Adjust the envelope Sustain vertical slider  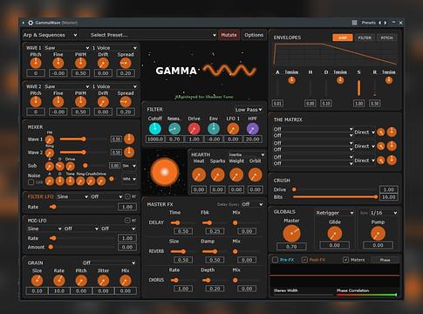pyautogui.click(x=358, y=88)
